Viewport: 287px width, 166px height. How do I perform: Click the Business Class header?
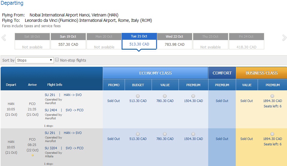[x=262, y=73]
